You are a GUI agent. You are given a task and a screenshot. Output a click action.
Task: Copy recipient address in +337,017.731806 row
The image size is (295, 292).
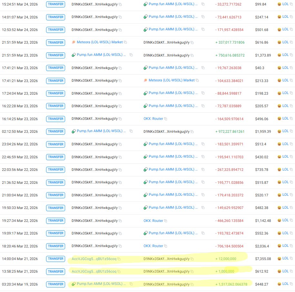pyautogui.click(x=192, y=43)
